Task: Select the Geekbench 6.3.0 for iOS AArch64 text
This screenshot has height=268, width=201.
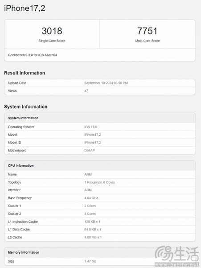Action: coord(33,55)
